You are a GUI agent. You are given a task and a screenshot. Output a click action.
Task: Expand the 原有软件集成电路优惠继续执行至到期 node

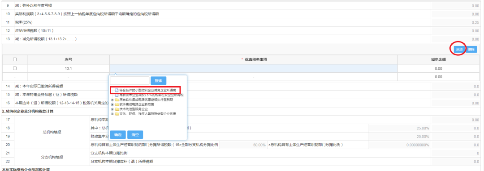coord(112,100)
